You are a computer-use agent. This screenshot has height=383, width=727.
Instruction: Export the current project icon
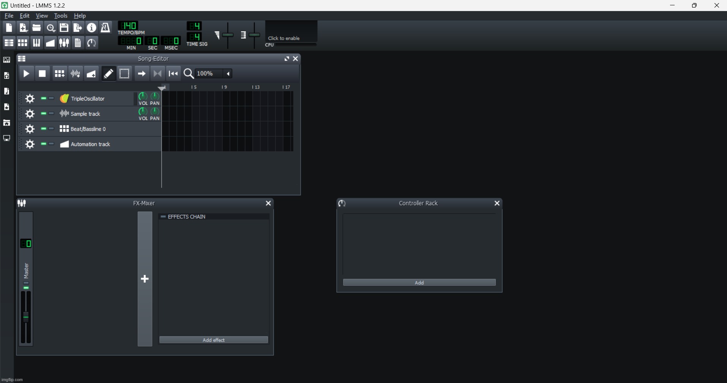[78, 28]
